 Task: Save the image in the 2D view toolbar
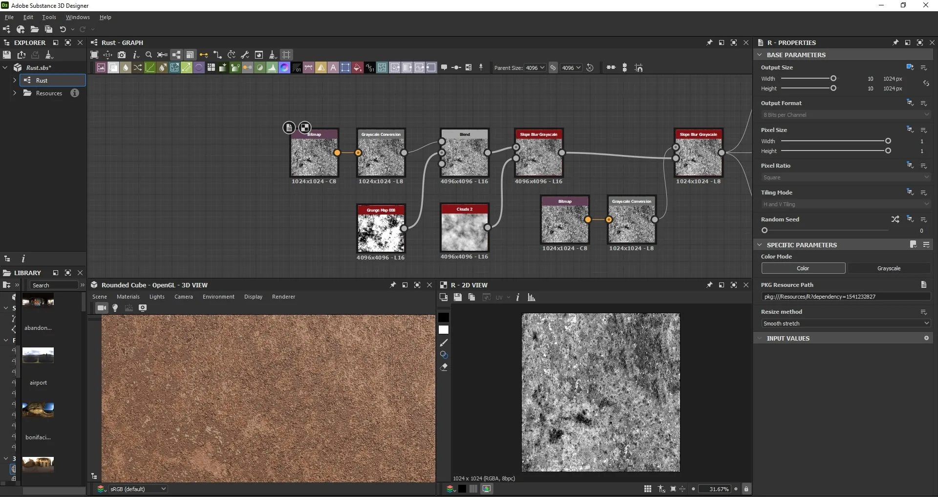coord(457,297)
